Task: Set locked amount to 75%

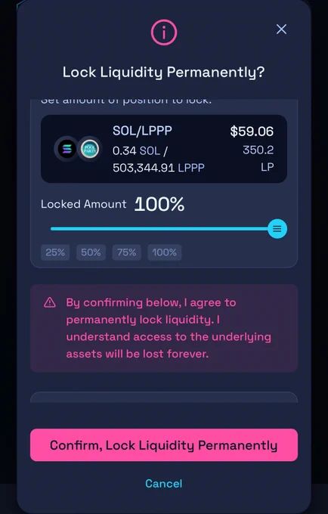Action: [126, 252]
